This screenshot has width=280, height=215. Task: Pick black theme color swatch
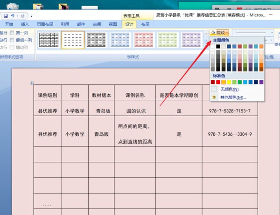[x=218, y=47]
